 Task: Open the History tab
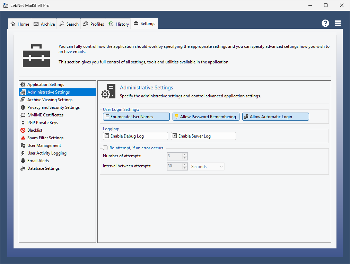click(x=119, y=24)
